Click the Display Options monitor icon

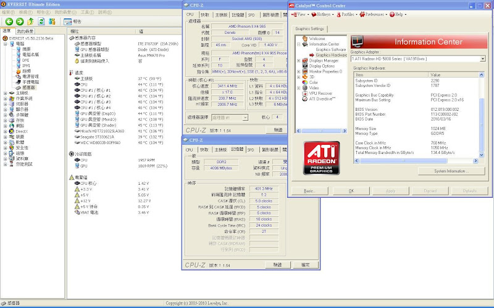[x=305, y=66]
